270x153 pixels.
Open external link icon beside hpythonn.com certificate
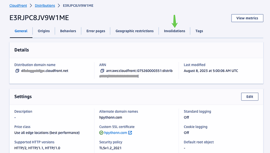pyautogui.click(x=130, y=133)
